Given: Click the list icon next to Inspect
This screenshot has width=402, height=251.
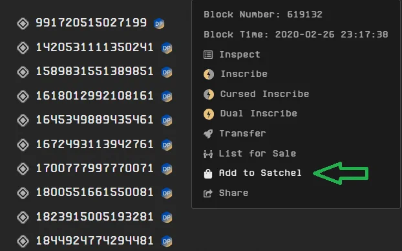Looking at the screenshot, I should pyautogui.click(x=208, y=55).
